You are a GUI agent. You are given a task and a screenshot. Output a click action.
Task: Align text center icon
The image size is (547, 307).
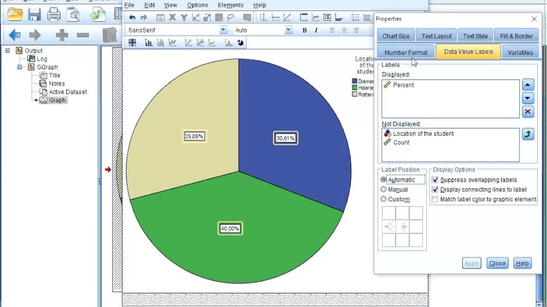point(344,30)
